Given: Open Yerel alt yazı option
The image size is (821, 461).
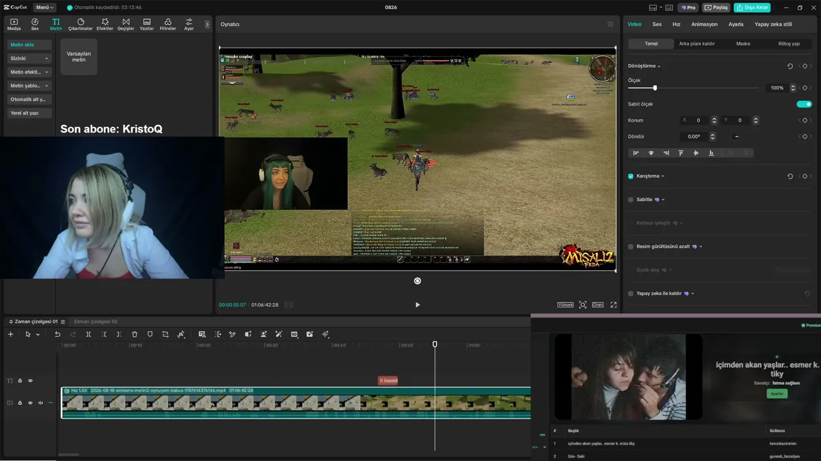Looking at the screenshot, I should coord(30,113).
